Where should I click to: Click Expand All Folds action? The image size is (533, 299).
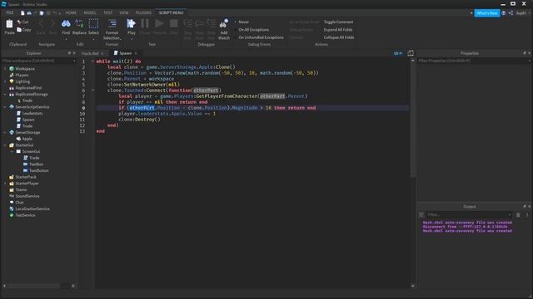click(338, 30)
